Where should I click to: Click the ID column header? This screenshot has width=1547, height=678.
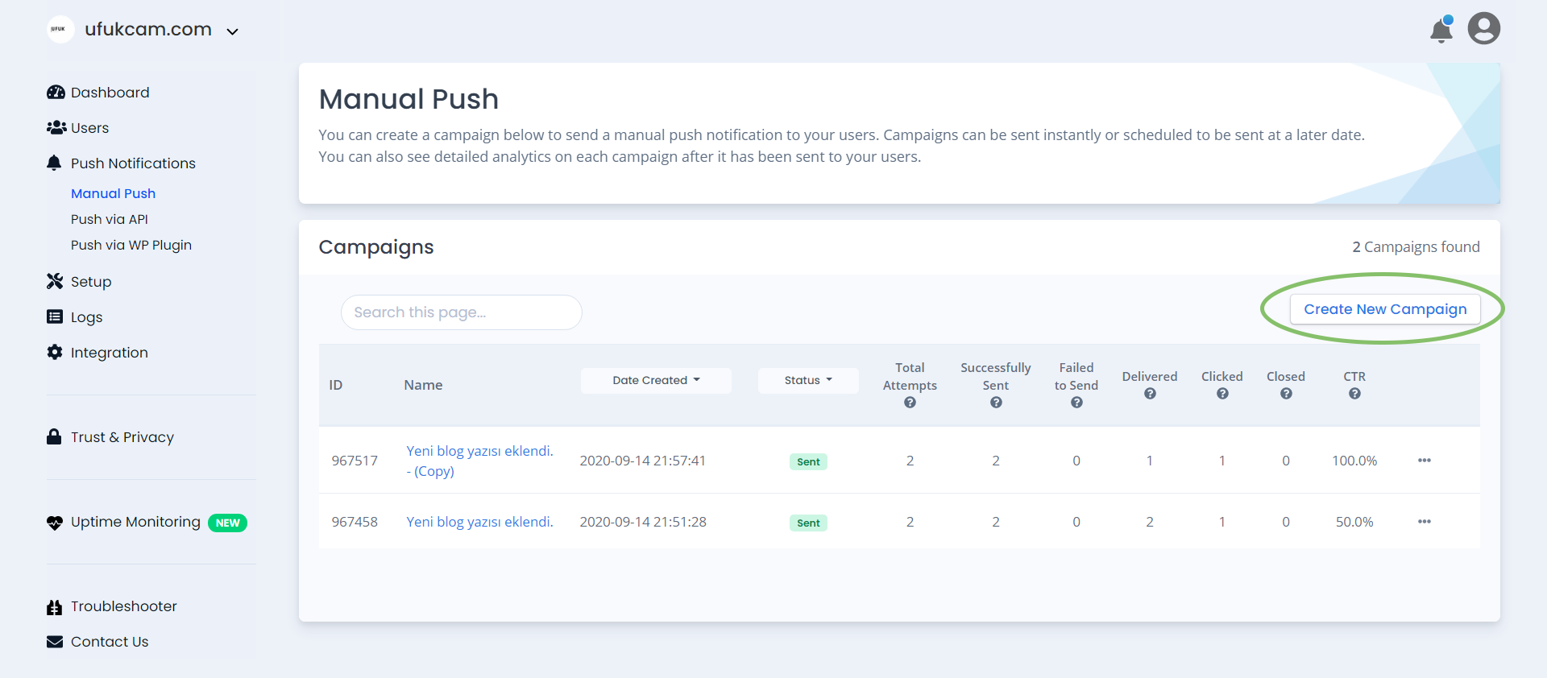point(336,385)
